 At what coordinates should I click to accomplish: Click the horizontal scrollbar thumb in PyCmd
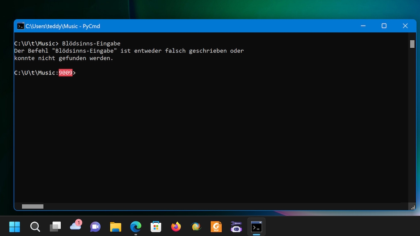coord(33,206)
